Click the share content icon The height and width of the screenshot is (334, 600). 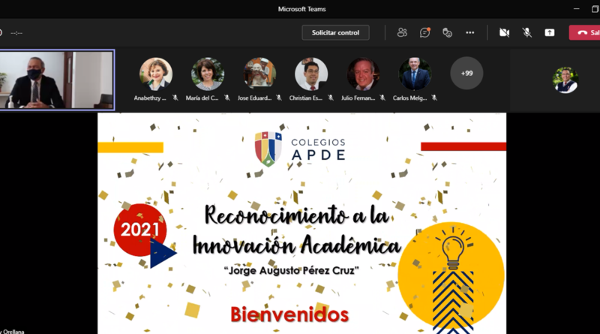click(x=550, y=32)
